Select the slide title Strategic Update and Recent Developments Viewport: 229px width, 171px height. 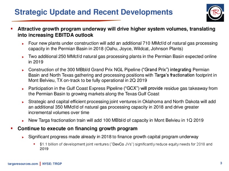(x=94, y=12)
